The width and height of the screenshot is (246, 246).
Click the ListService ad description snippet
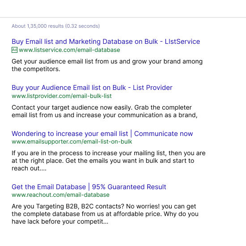pos(107,65)
